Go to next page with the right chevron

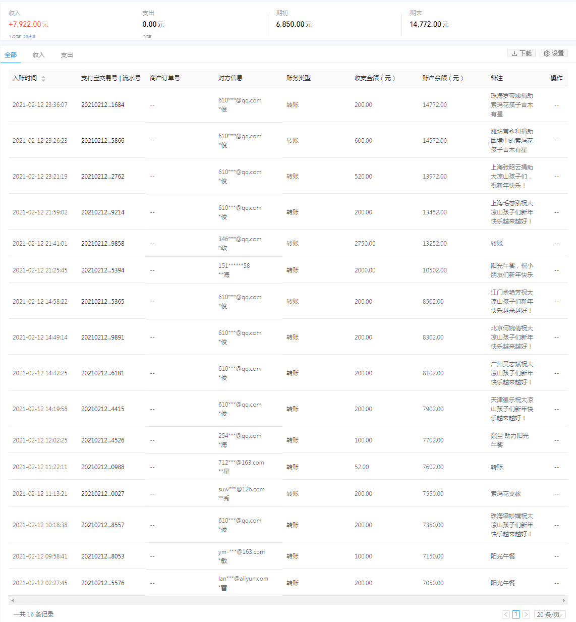pyautogui.click(x=526, y=614)
